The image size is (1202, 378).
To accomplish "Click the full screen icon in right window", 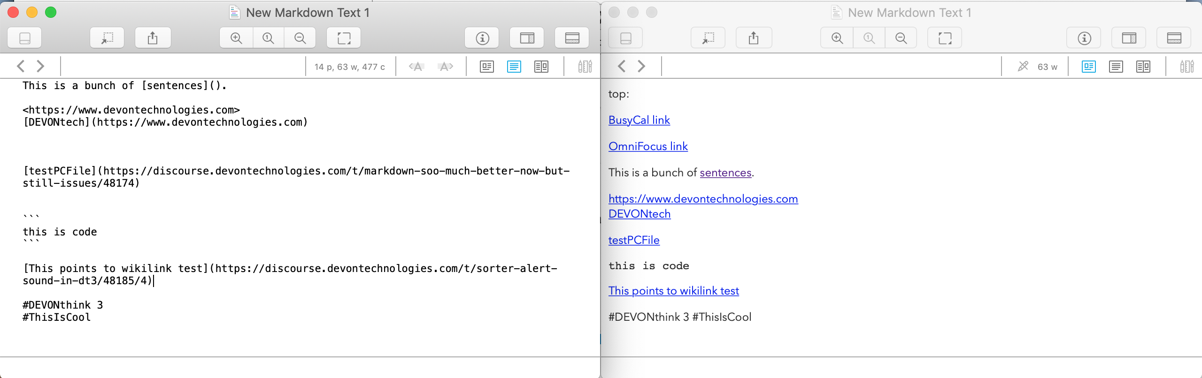I will click(945, 38).
